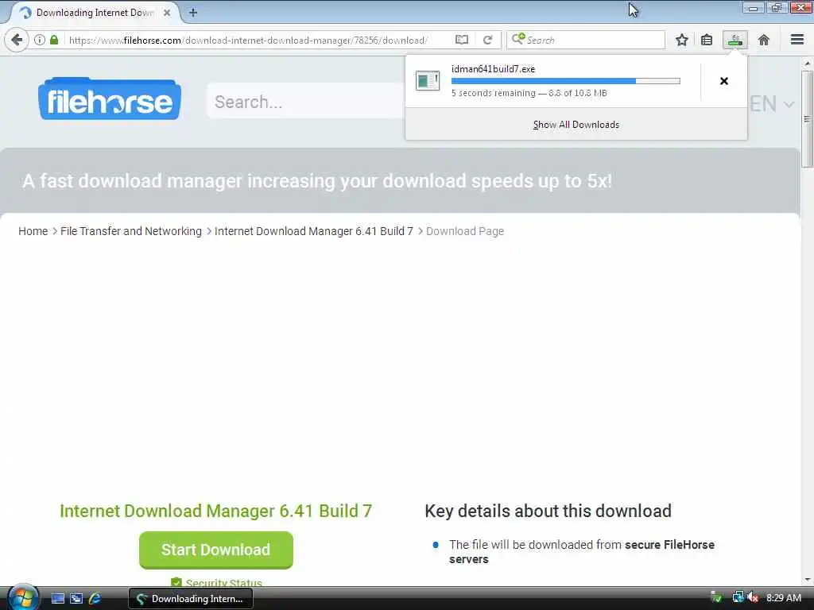Click the scrollbar down arrow
Screen dimensions: 814x610
pos(807,580)
